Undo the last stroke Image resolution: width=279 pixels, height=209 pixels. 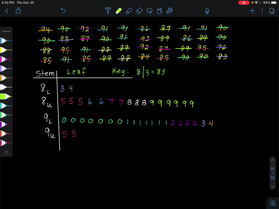click(x=63, y=11)
